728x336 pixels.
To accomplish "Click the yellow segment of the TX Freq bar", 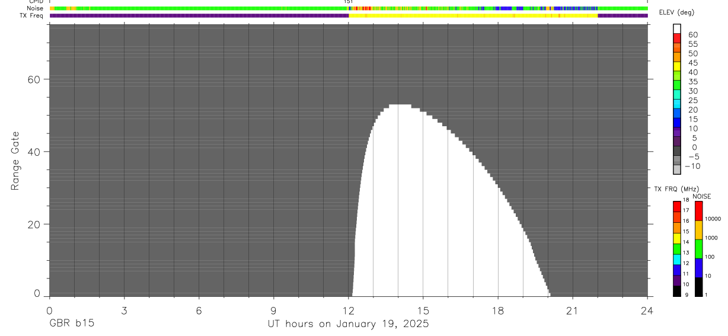I will pos(473,16).
